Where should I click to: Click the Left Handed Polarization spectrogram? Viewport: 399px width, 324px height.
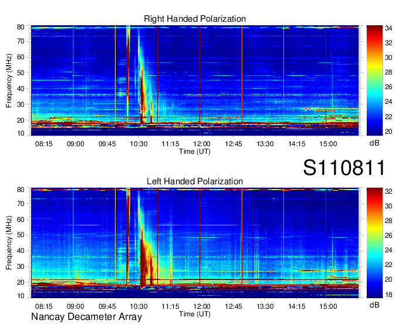195,243
